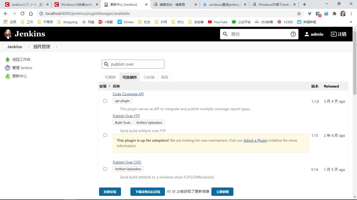Click the Chrome profile avatar icon
The width and height of the screenshot is (357, 200).
[x=343, y=14]
